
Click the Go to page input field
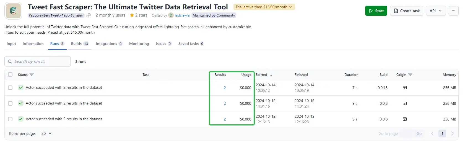[x=406, y=133]
